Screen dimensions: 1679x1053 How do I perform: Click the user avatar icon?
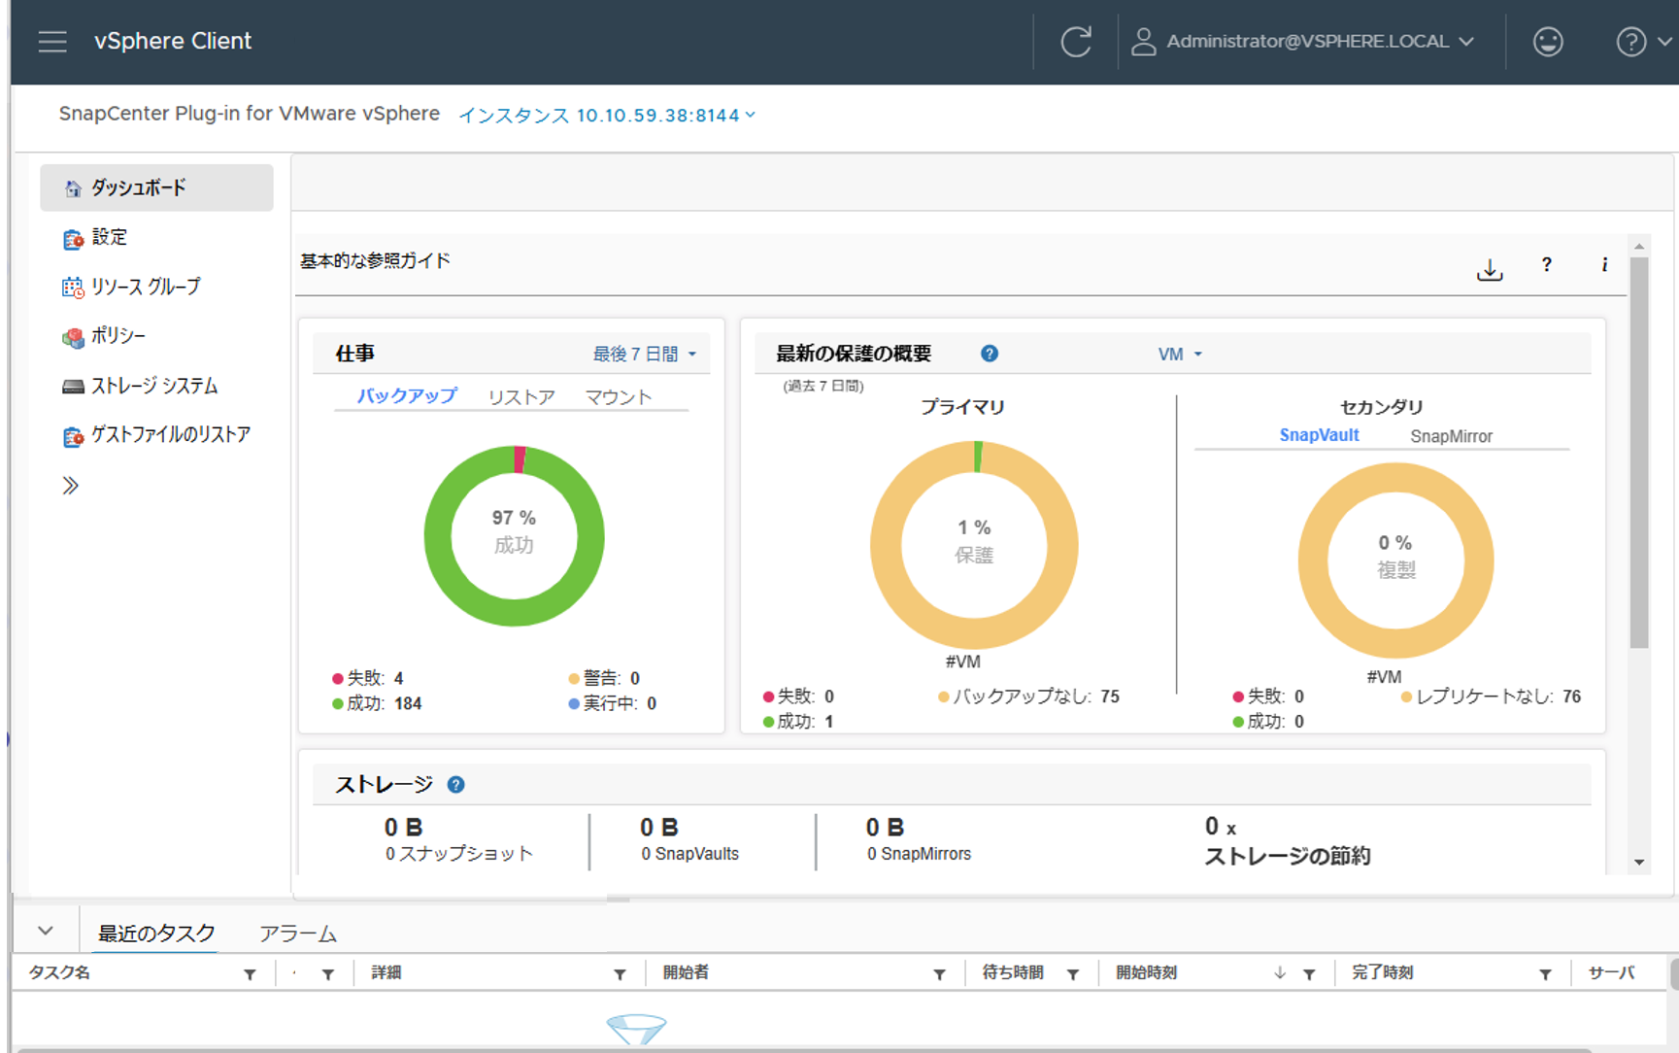(x=1144, y=41)
